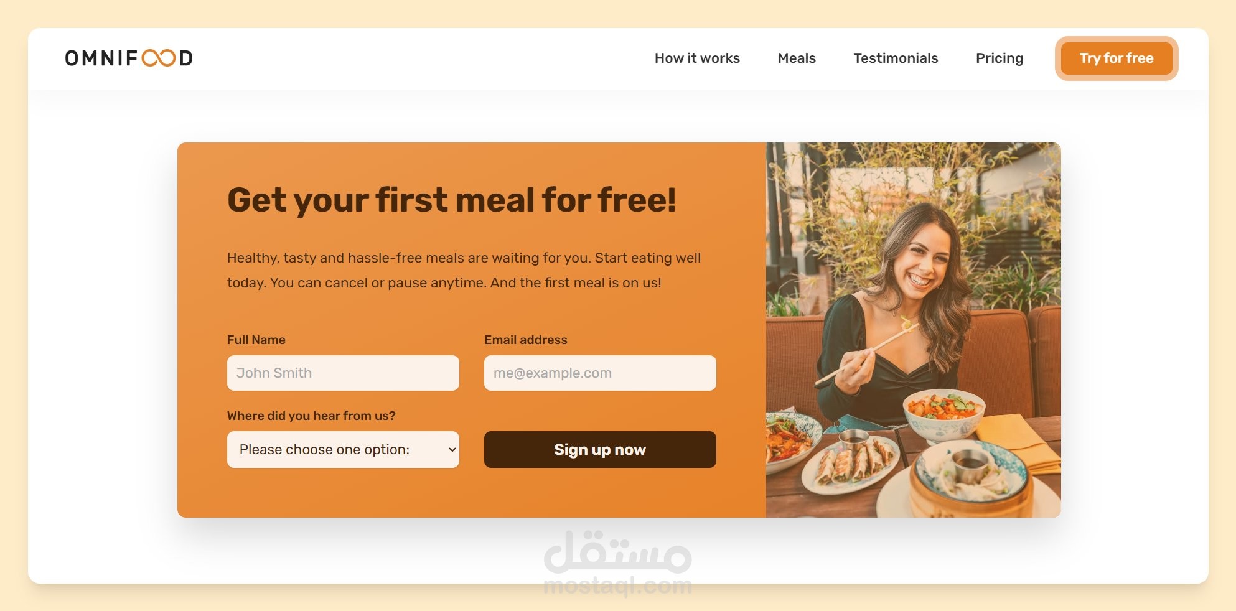The height and width of the screenshot is (611, 1236).
Task: Click the Full Name label
Action: click(x=256, y=340)
